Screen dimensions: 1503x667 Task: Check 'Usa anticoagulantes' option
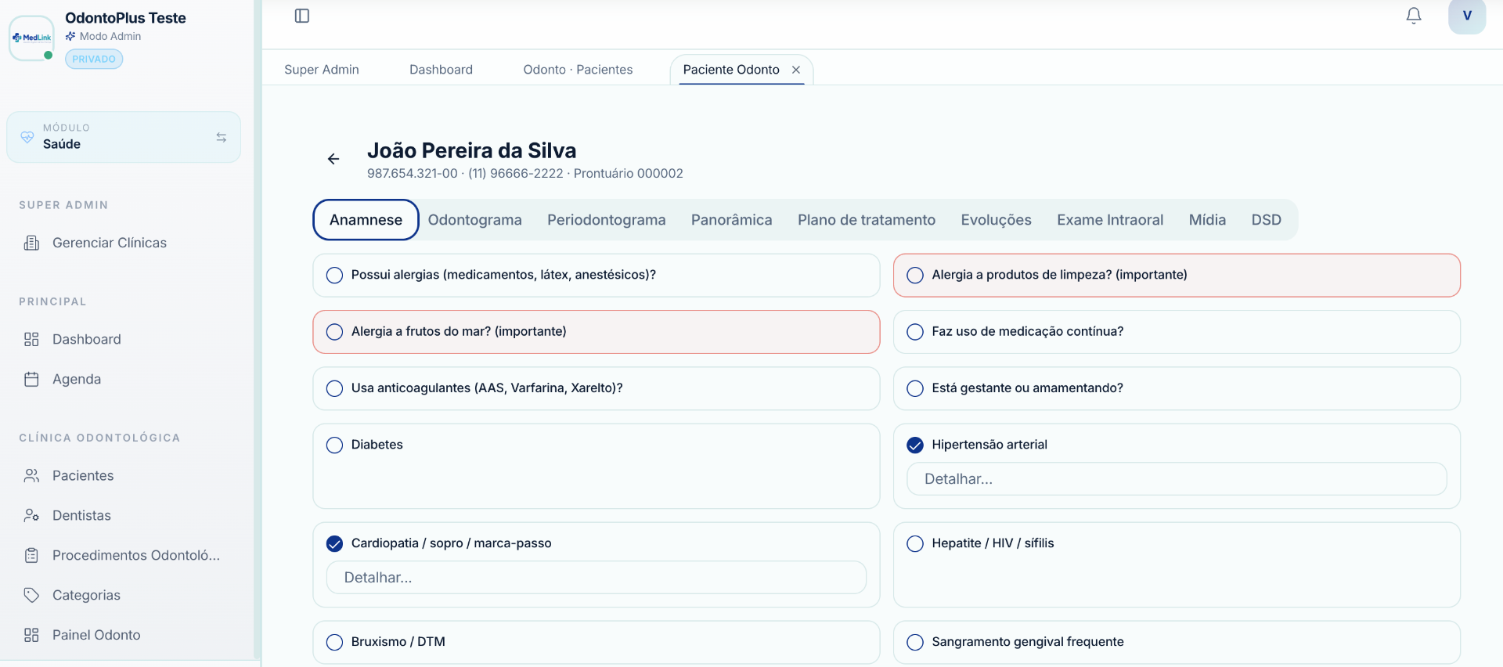(334, 388)
